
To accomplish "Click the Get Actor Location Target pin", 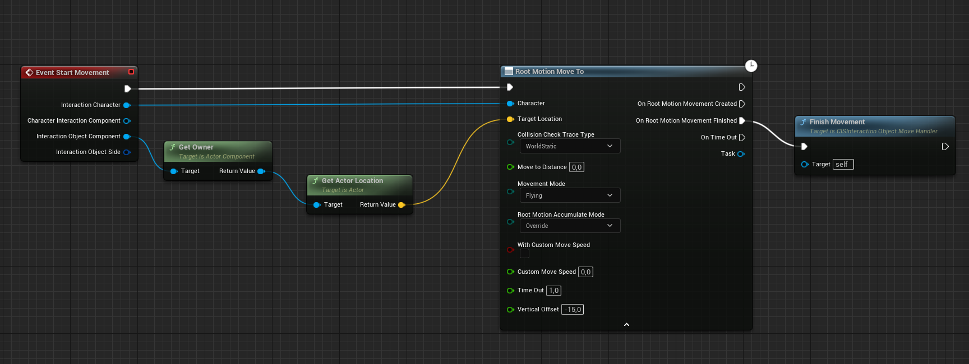I will pyautogui.click(x=317, y=205).
